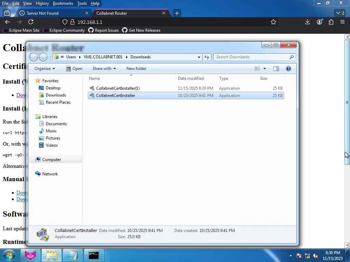Open Firefox View menu
This screenshot has width=350, height=262.
pos(27,3)
